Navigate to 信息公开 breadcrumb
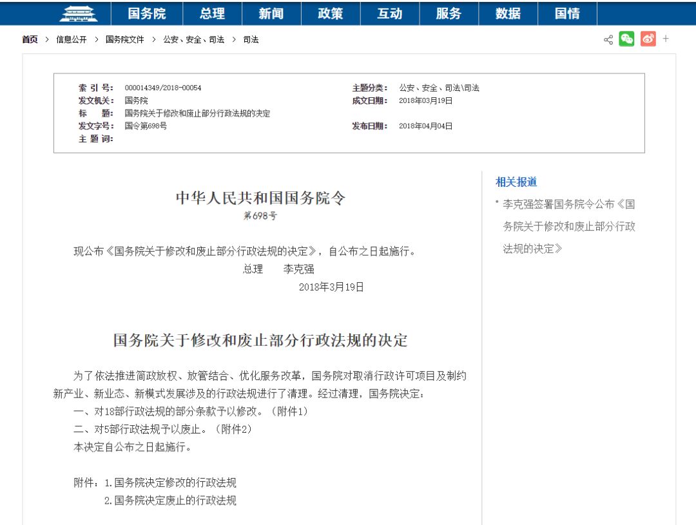696x525 pixels. (x=71, y=40)
